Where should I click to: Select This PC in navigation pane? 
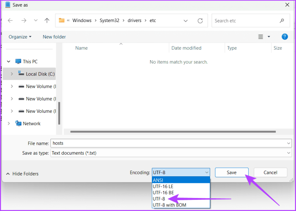coord(30,62)
